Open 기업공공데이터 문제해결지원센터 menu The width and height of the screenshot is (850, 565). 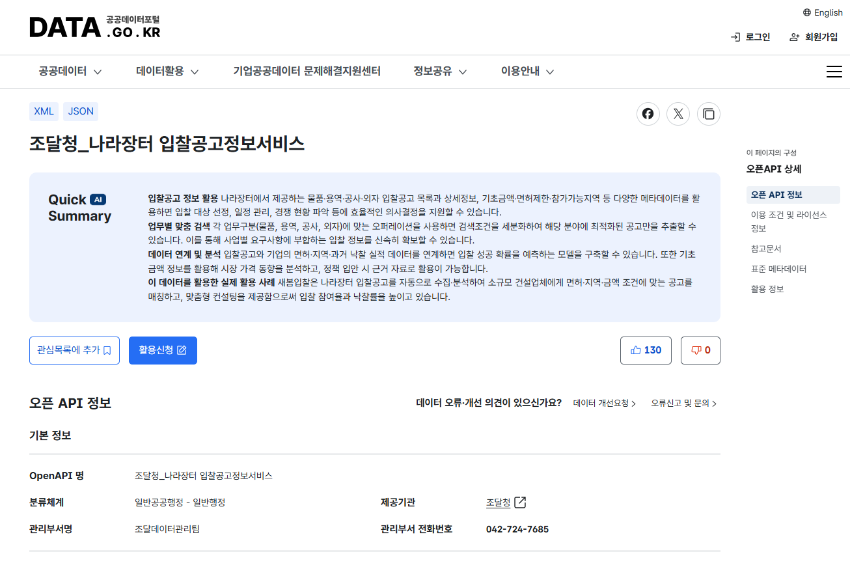(307, 72)
